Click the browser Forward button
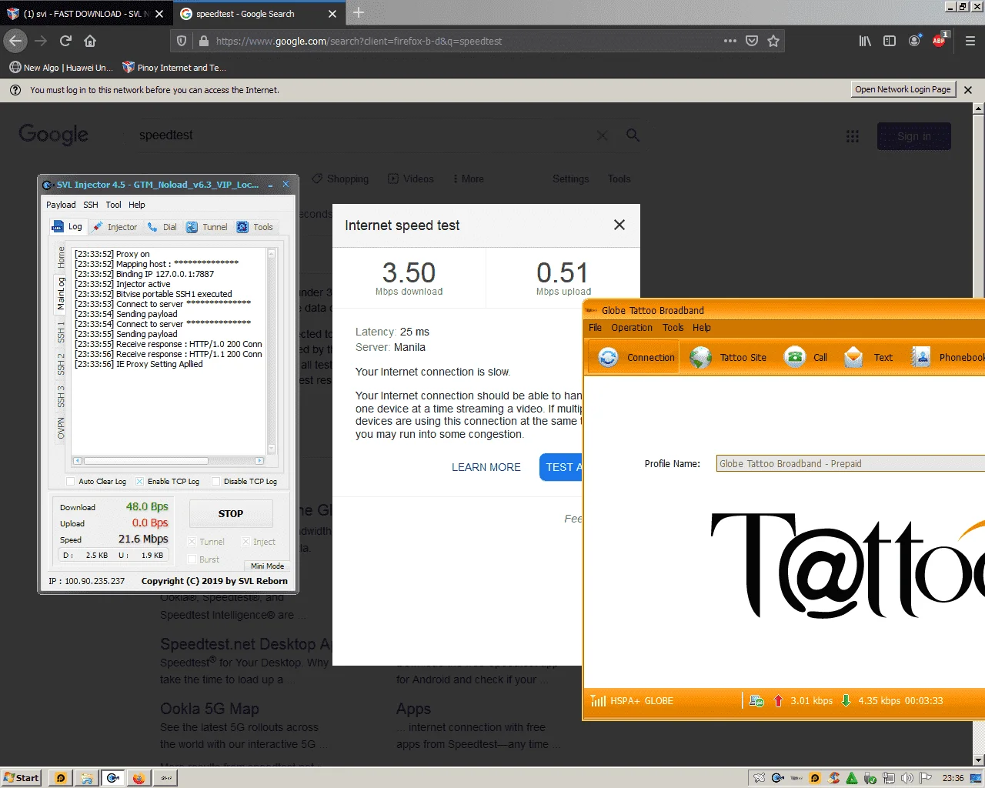Screen dimensions: 985x788 [x=41, y=41]
